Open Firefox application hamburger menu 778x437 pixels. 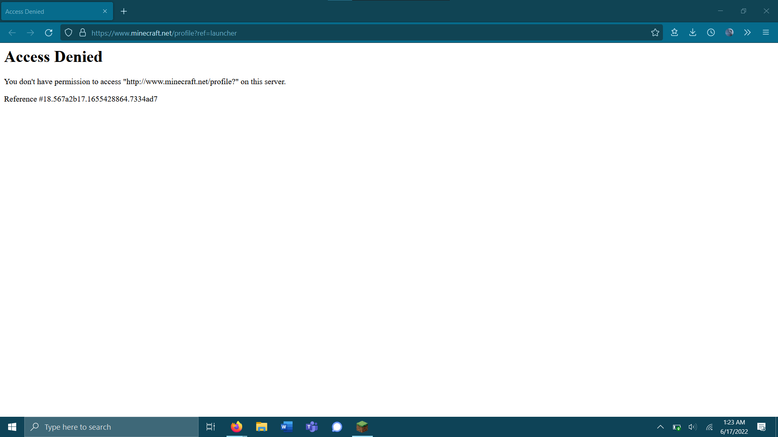[x=765, y=33]
